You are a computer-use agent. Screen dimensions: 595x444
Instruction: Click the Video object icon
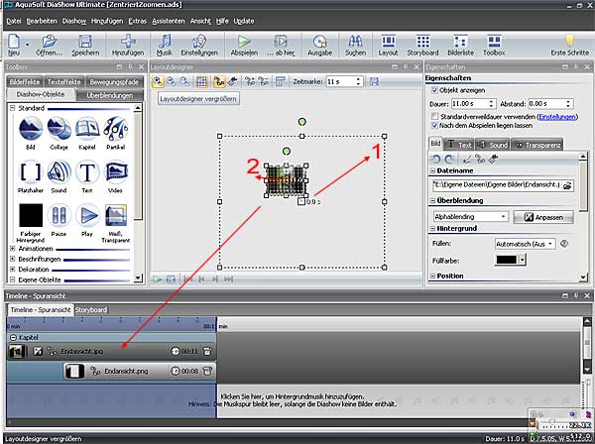(117, 173)
